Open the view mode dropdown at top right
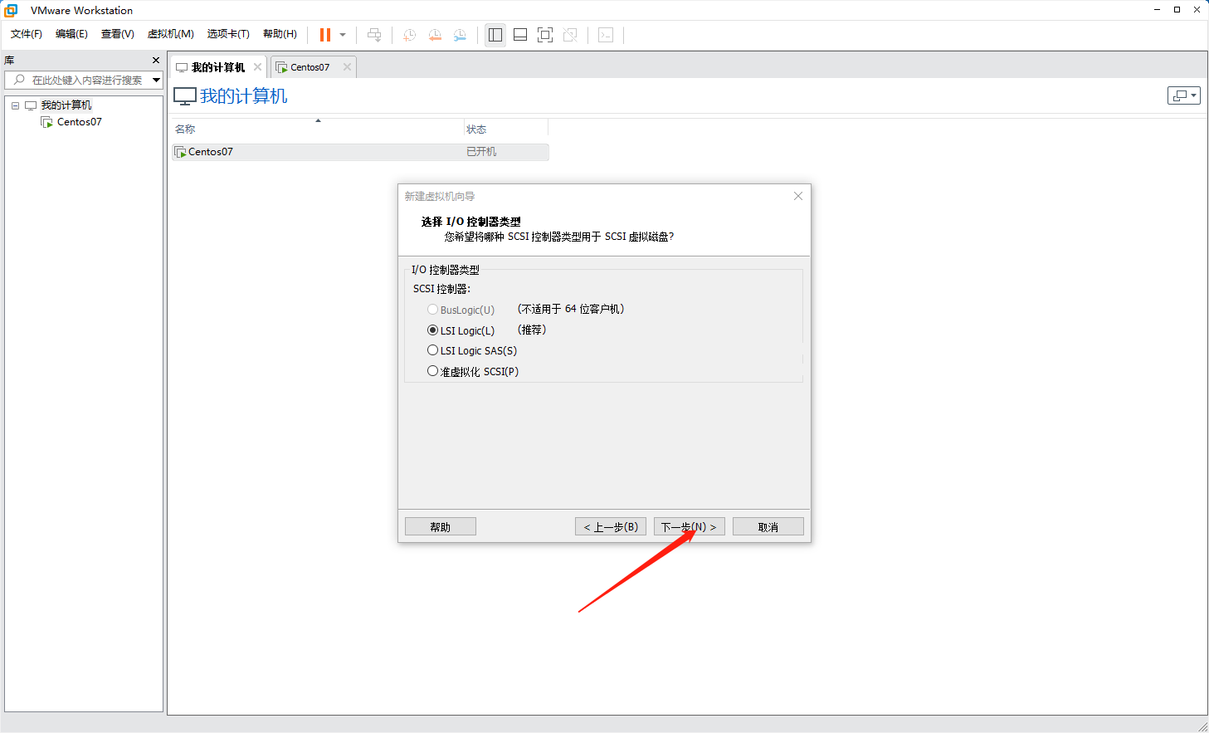This screenshot has height=733, width=1209. (1184, 95)
